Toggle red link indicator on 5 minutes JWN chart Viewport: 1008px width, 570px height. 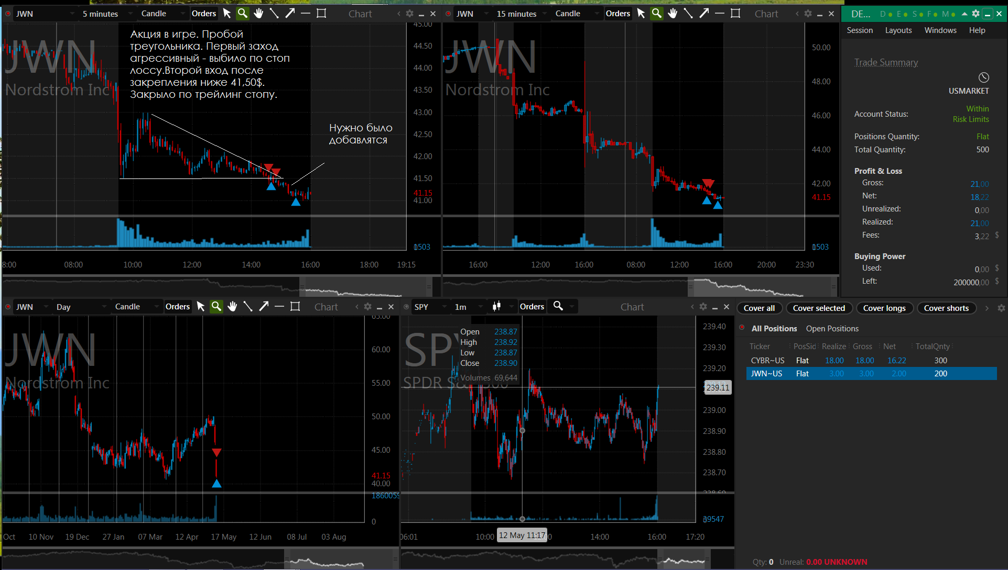(x=8, y=14)
